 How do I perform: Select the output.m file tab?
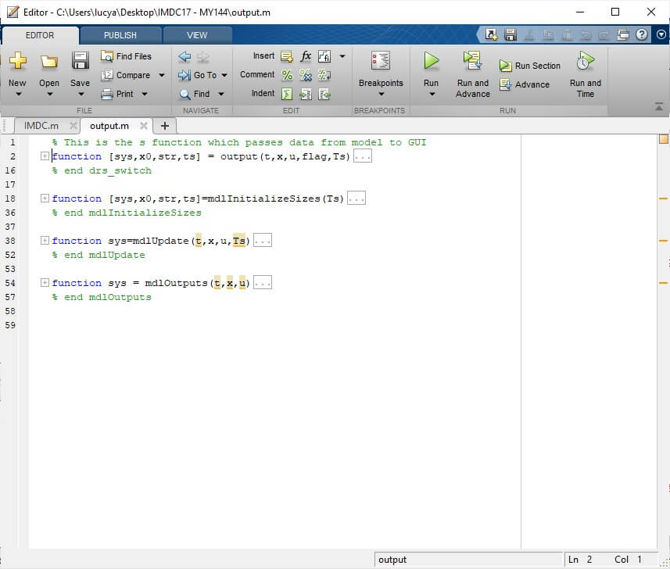(109, 126)
